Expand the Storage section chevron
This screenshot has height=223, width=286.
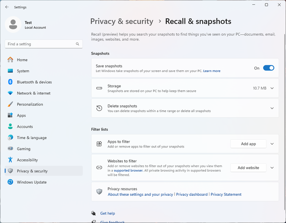(x=272, y=88)
